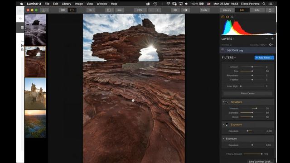
Task: Open the Apple menu
Action: pos(21,4)
